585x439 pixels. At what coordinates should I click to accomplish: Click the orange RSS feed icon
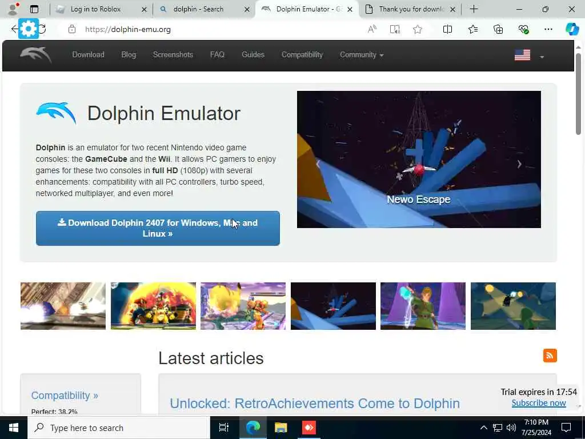550,356
